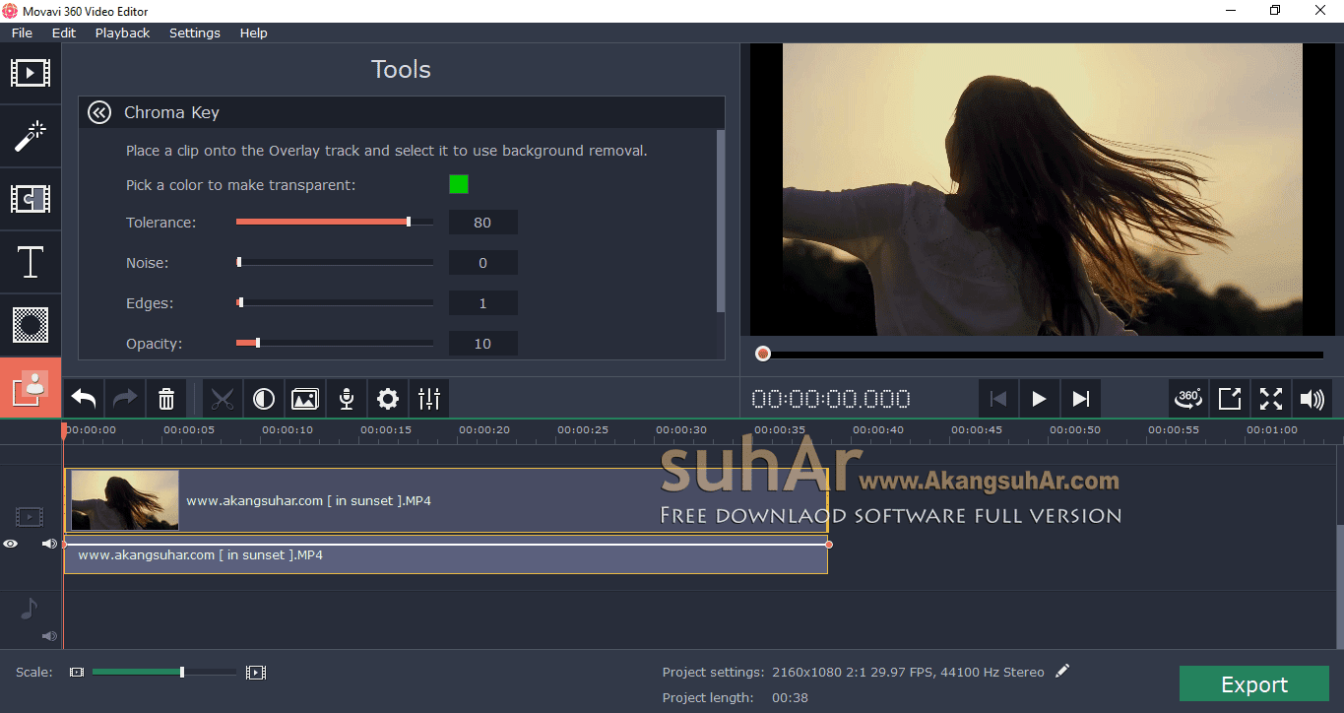Open Color Adjustments half-circle tool
The height and width of the screenshot is (713, 1344).
tap(264, 399)
